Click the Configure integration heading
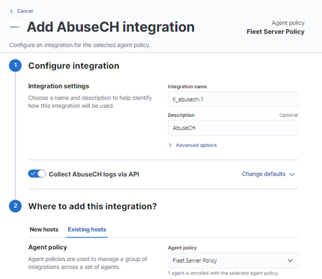Screen dimensions: 322x279 (74, 66)
